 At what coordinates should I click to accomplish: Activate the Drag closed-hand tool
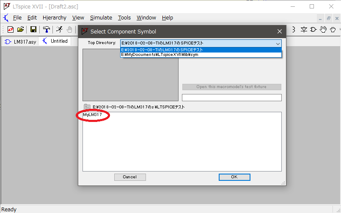[x=333, y=29]
